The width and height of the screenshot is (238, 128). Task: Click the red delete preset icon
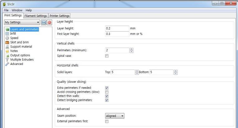(49, 22)
